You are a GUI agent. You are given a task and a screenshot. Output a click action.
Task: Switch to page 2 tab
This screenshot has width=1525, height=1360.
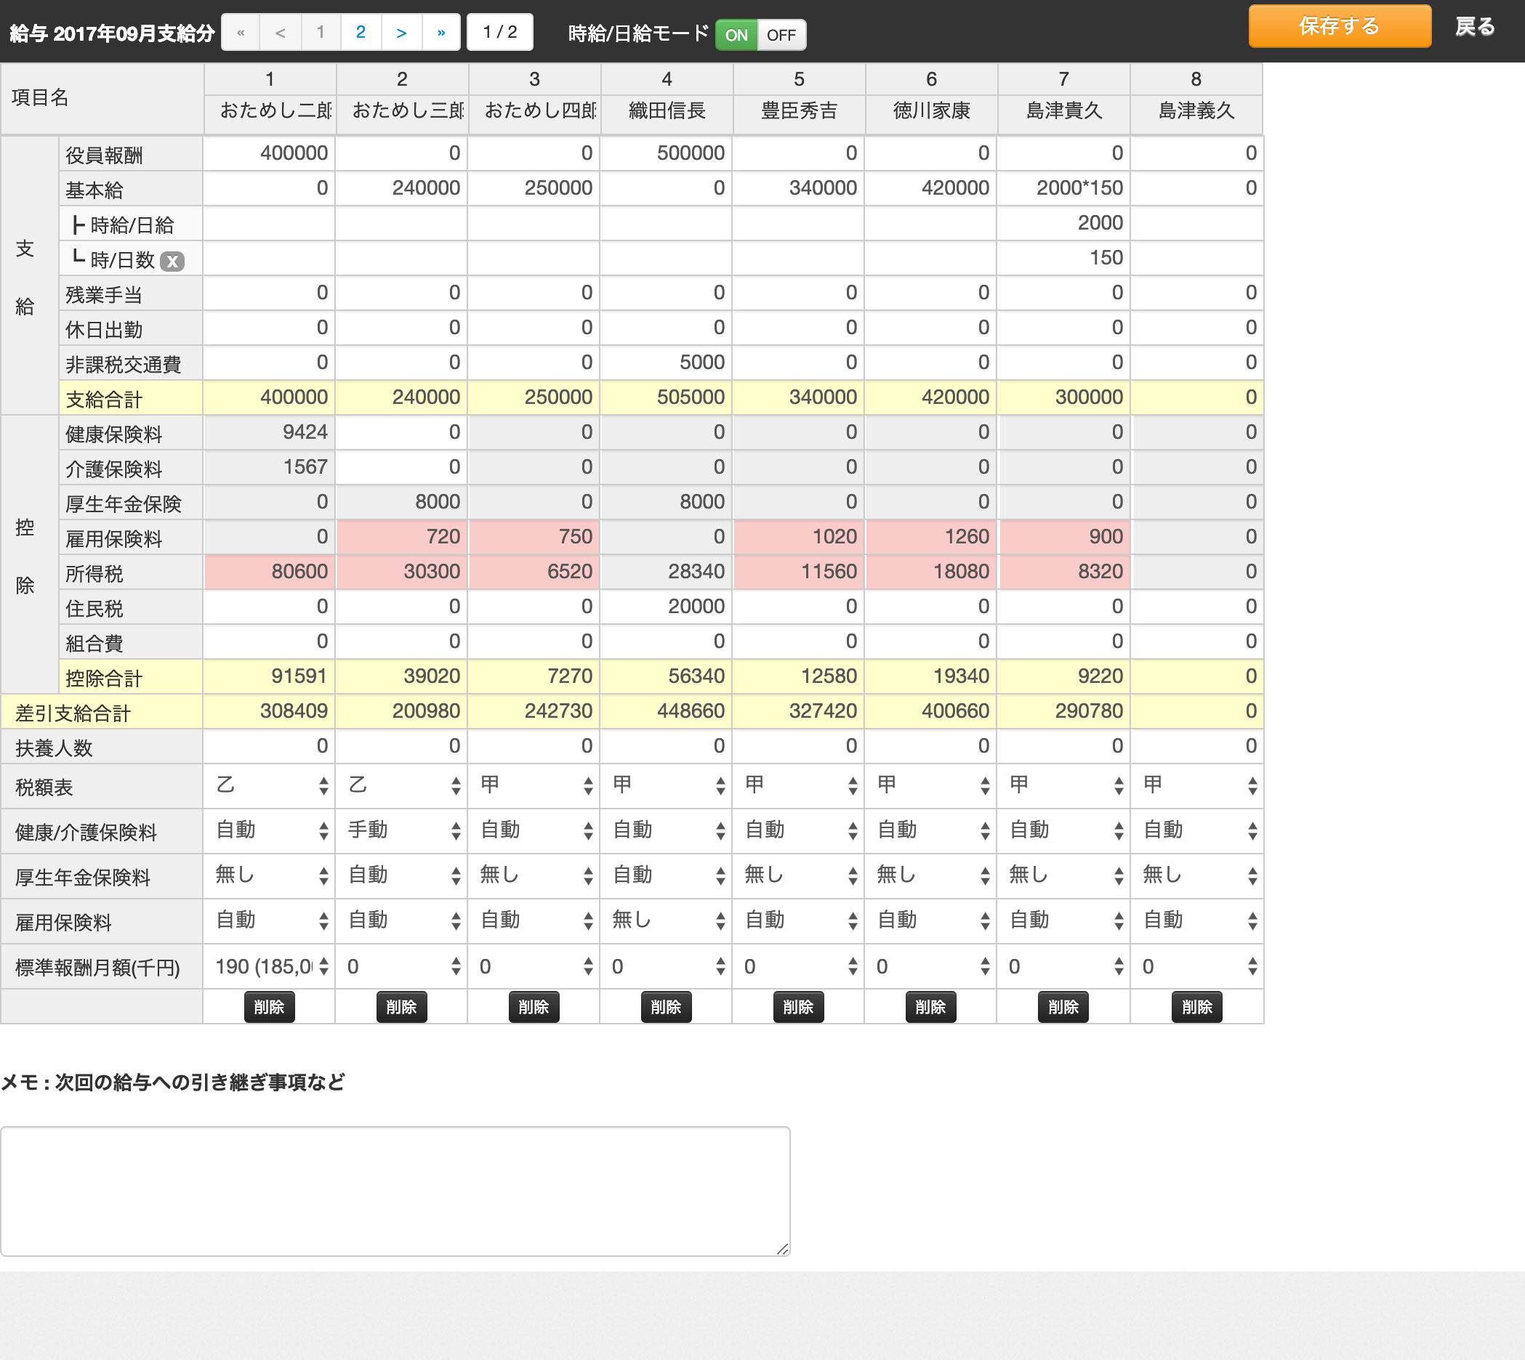pos(361,33)
